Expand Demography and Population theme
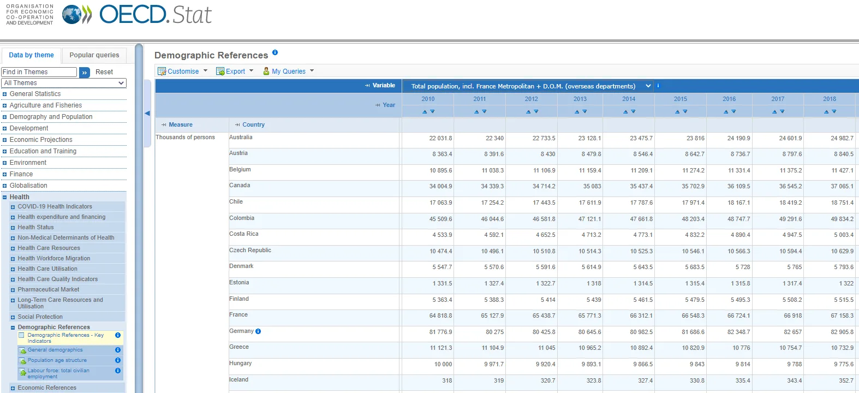The height and width of the screenshot is (393, 859). pyautogui.click(x=4, y=117)
